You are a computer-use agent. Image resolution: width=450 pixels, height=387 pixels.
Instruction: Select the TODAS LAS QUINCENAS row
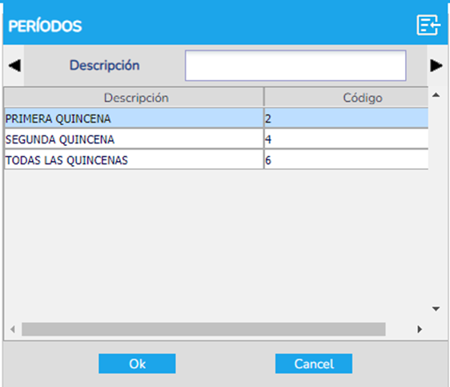(x=216, y=159)
